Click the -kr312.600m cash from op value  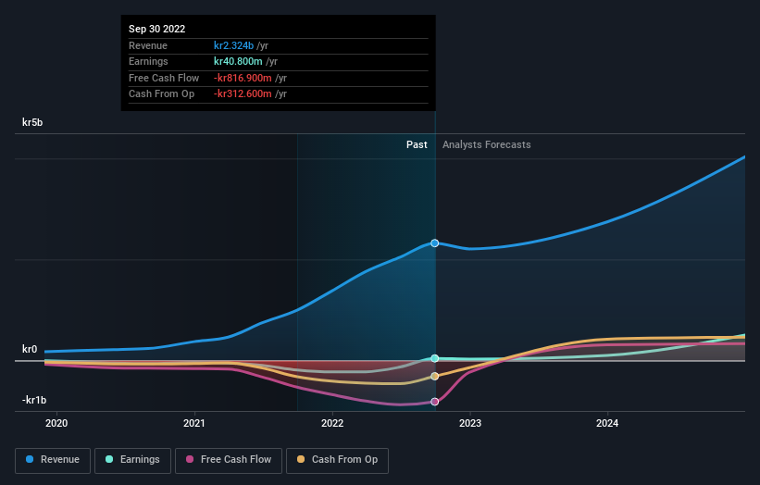click(243, 94)
